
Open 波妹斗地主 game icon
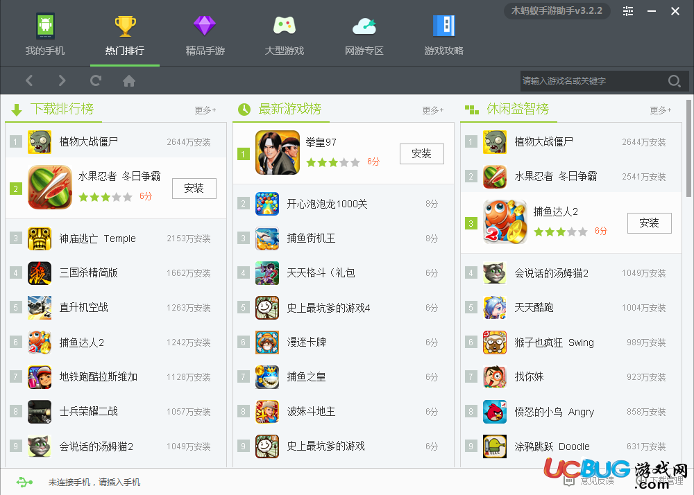(267, 412)
